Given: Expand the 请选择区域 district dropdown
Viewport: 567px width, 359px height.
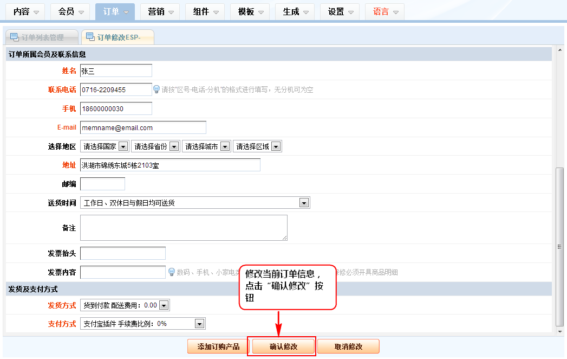Looking at the screenshot, I should pyautogui.click(x=257, y=146).
